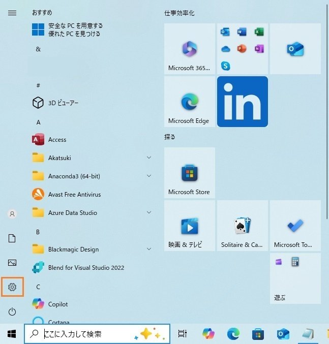This screenshot has height=344, width=329.
Task: Open Microsoft Edge from the taskbar
Action: (233, 334)
